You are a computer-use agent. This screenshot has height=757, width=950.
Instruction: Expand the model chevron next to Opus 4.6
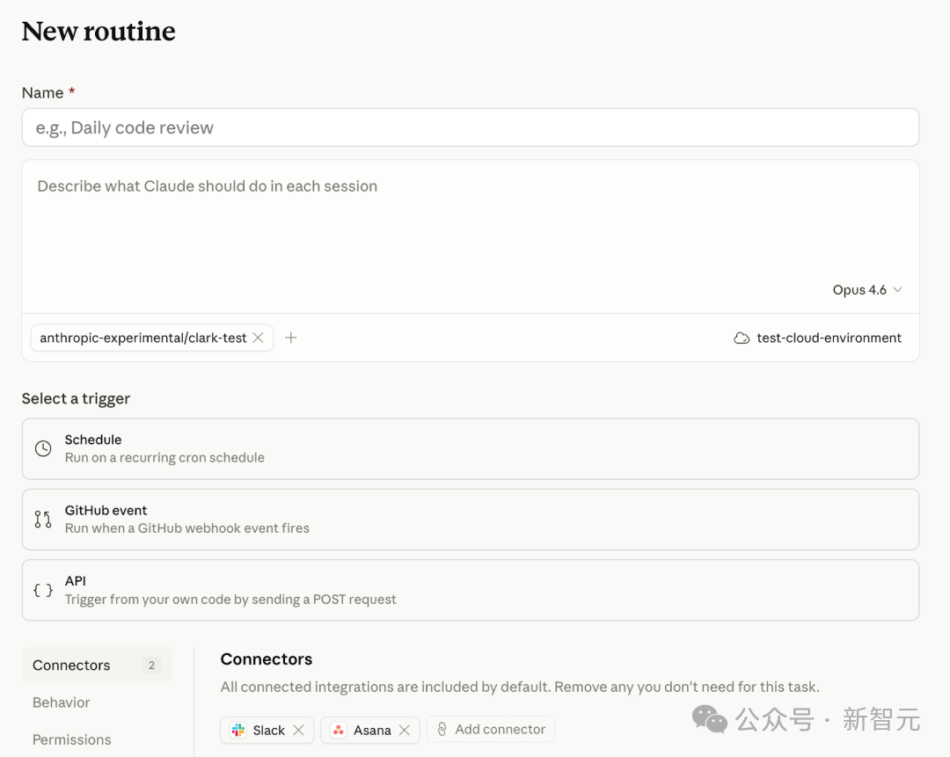click(898, 290)
